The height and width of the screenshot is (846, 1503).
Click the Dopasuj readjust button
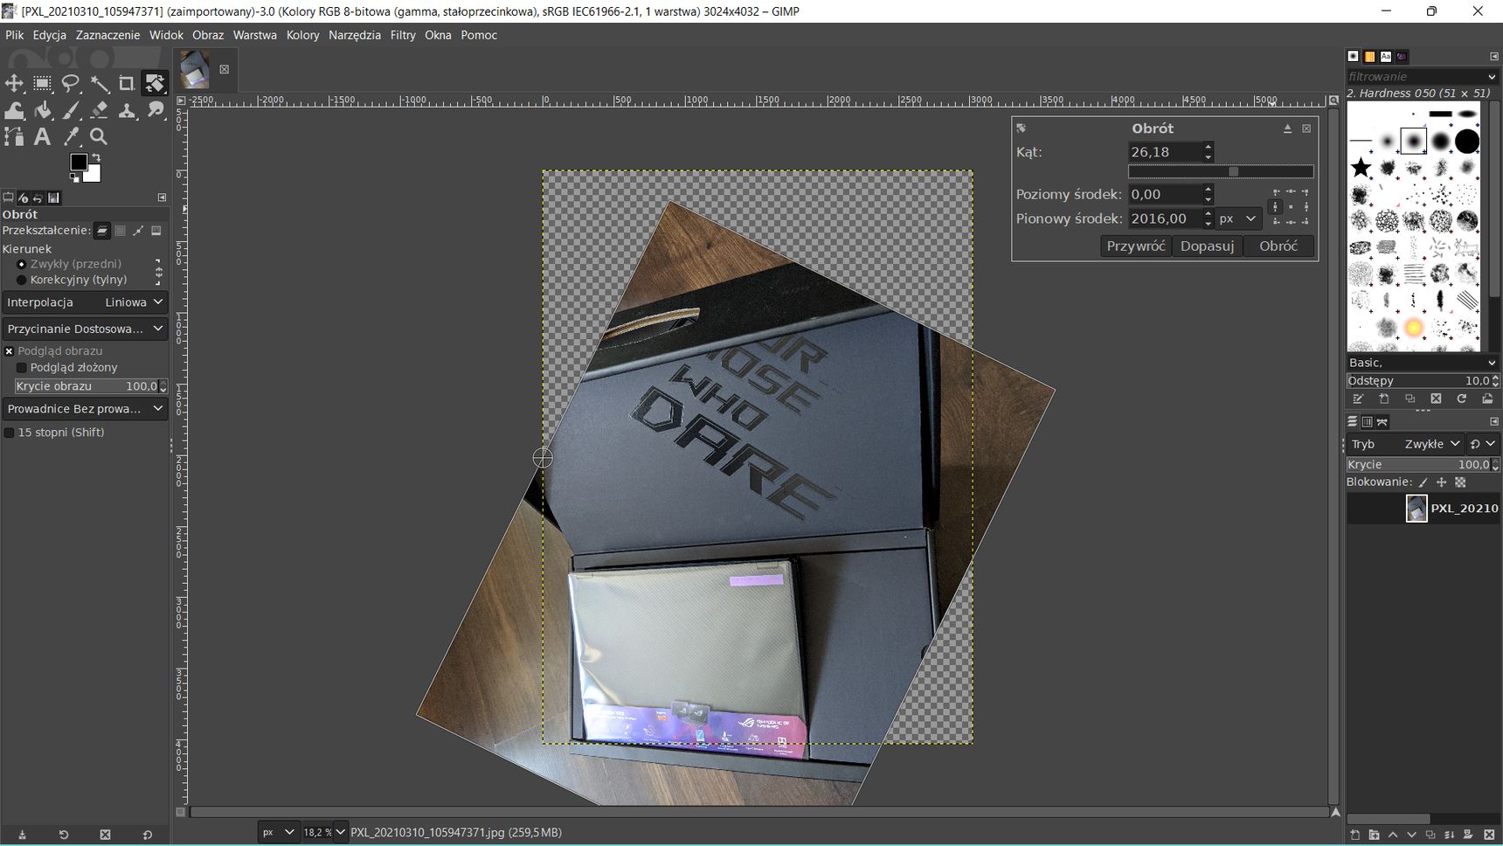(x=1207, y=246)
